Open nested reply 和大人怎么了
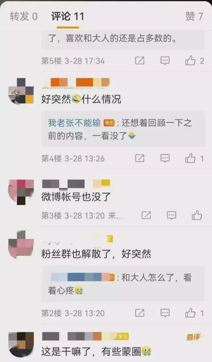The height and width of the screenshot is (362, 212). (x=123, y=284)
